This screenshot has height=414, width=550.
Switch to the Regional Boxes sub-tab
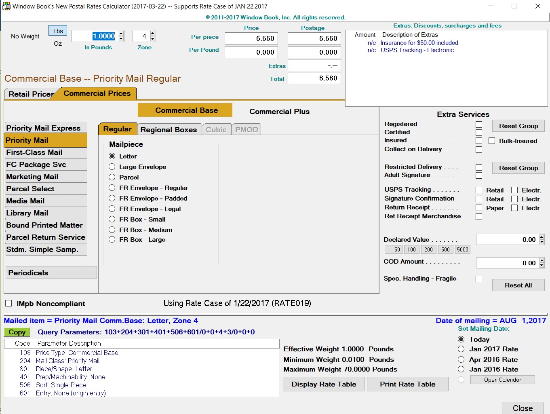[x=169, y=129]
